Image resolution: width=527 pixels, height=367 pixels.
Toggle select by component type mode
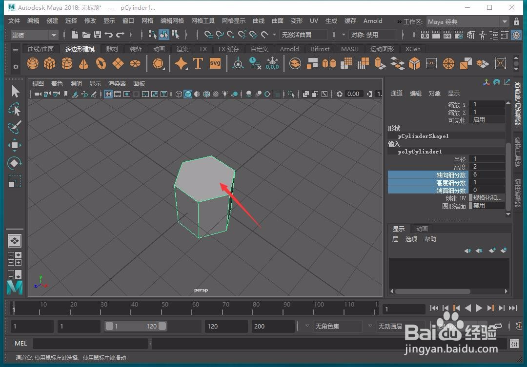tap(175, 35)
